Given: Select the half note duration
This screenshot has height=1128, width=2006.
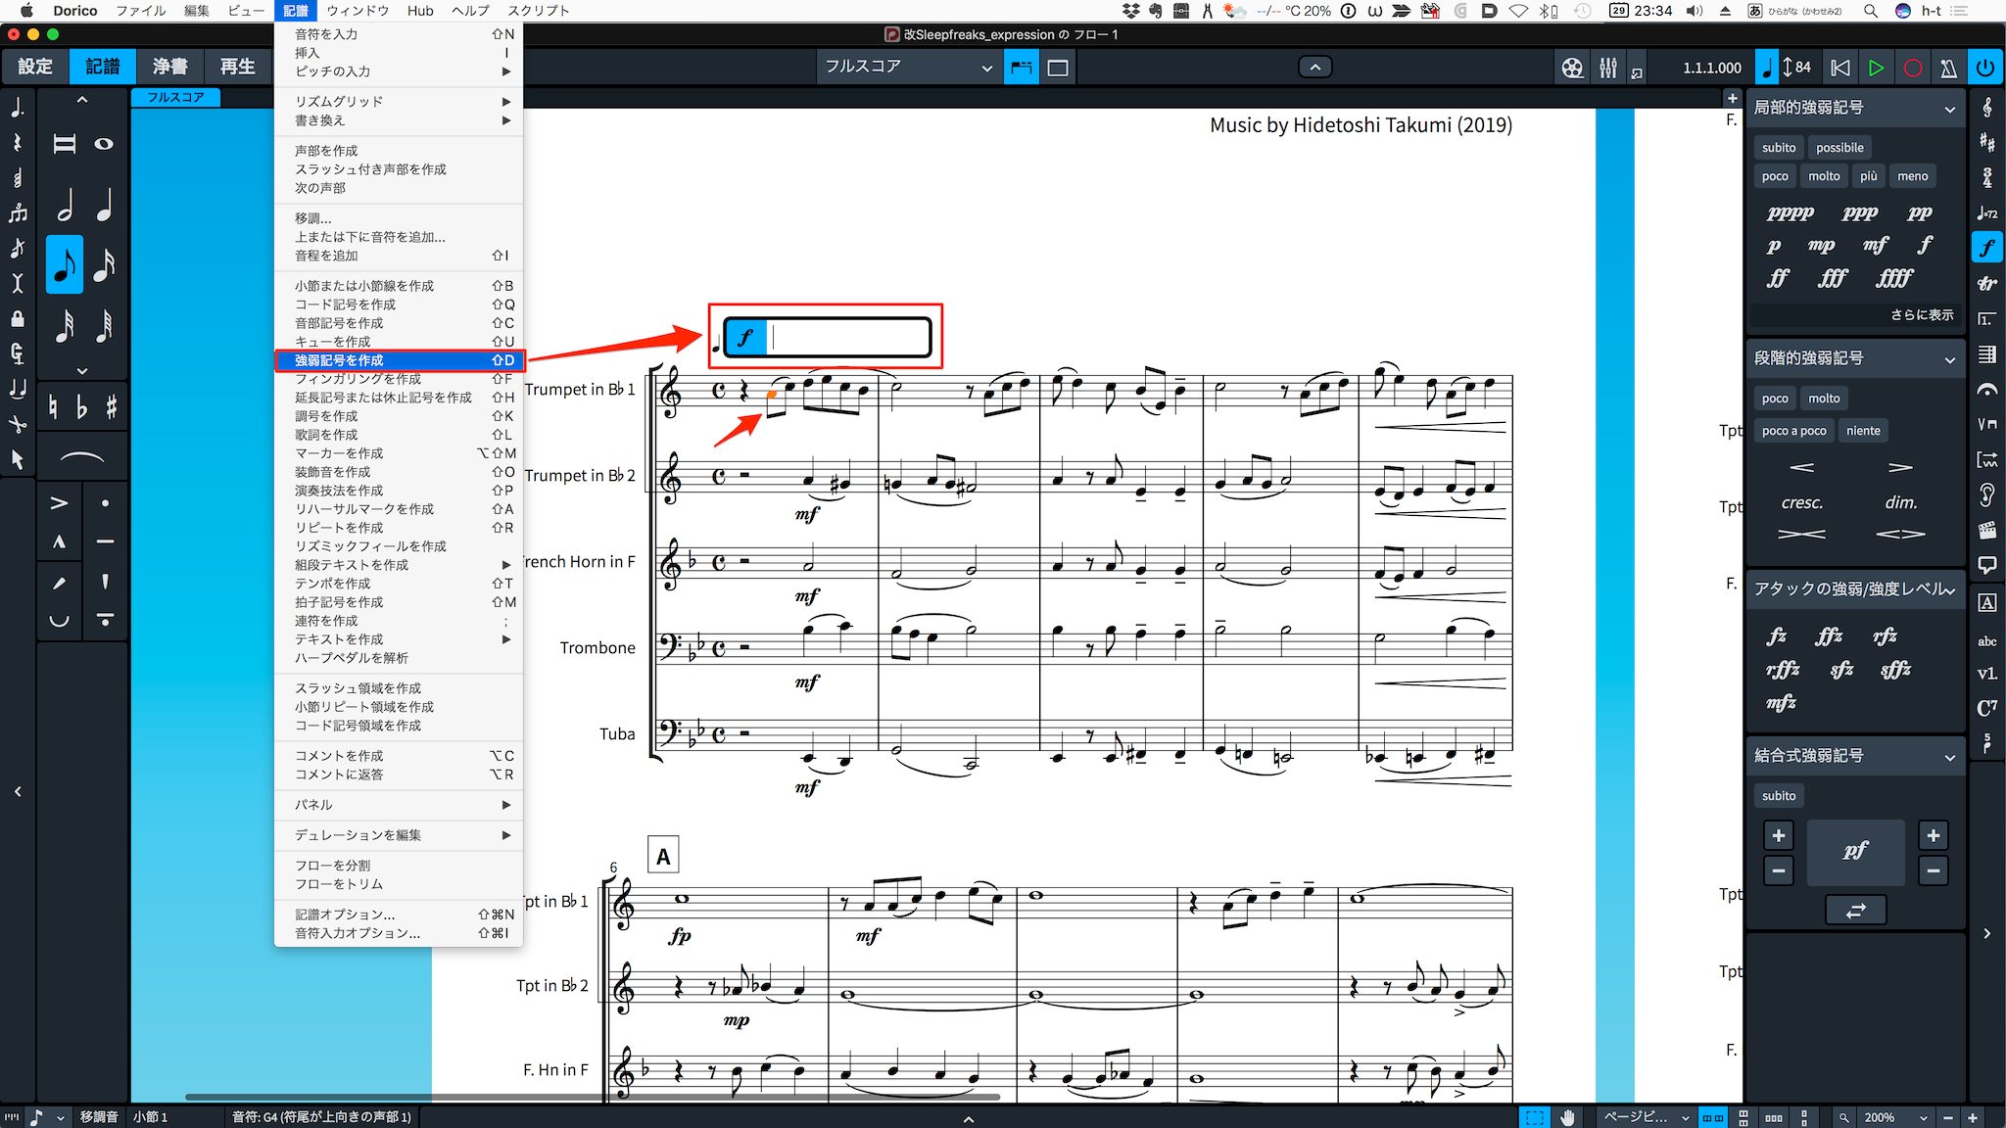Looking at the screenshot, I should [65, 205].
